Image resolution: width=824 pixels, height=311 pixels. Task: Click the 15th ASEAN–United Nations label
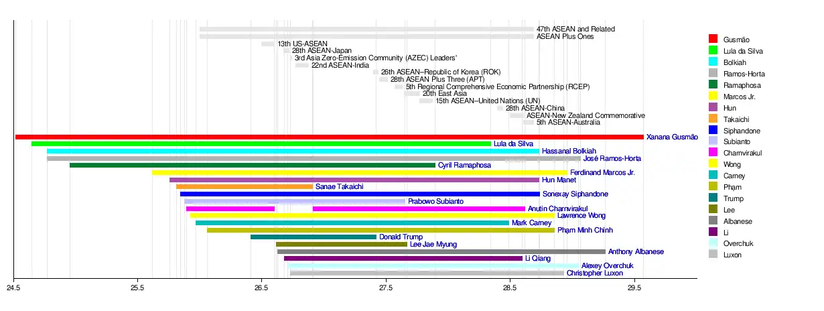pos(488,101)
